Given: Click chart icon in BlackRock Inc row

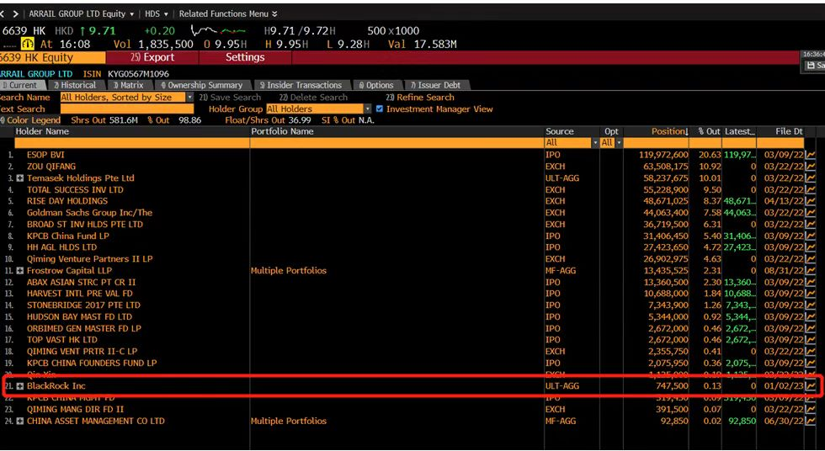Looking at the screenshot, I should (811, 386).
